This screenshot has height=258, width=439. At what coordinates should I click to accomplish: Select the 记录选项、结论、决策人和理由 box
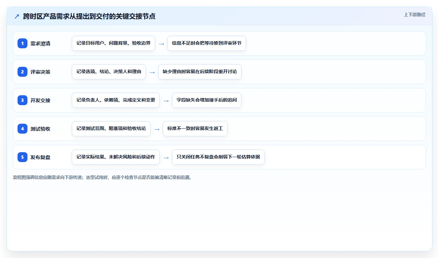(x=109, y=72)
